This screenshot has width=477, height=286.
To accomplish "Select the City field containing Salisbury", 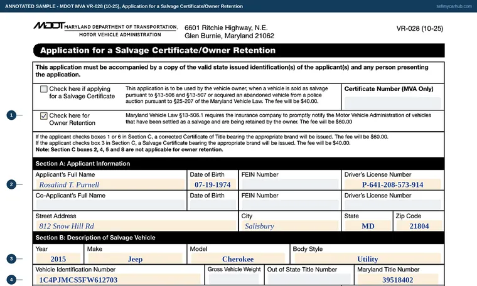I will tap(290, 226).
